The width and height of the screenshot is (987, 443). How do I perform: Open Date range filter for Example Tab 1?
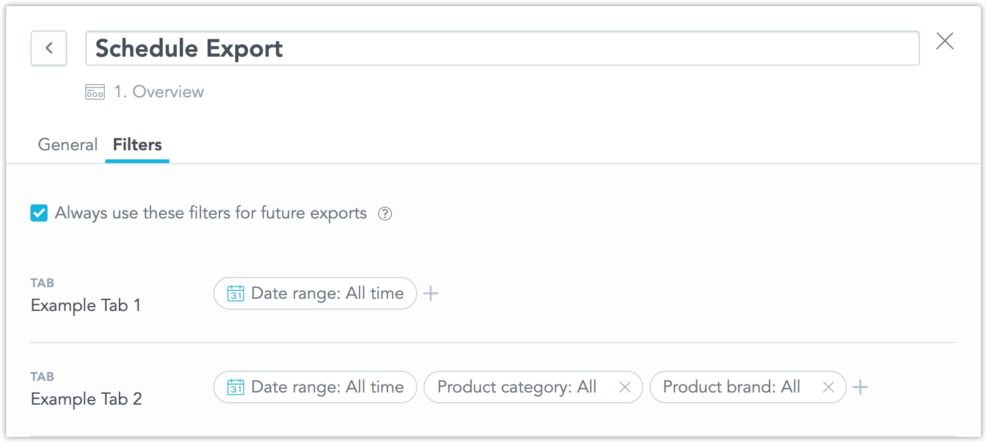tap(327, 293)
